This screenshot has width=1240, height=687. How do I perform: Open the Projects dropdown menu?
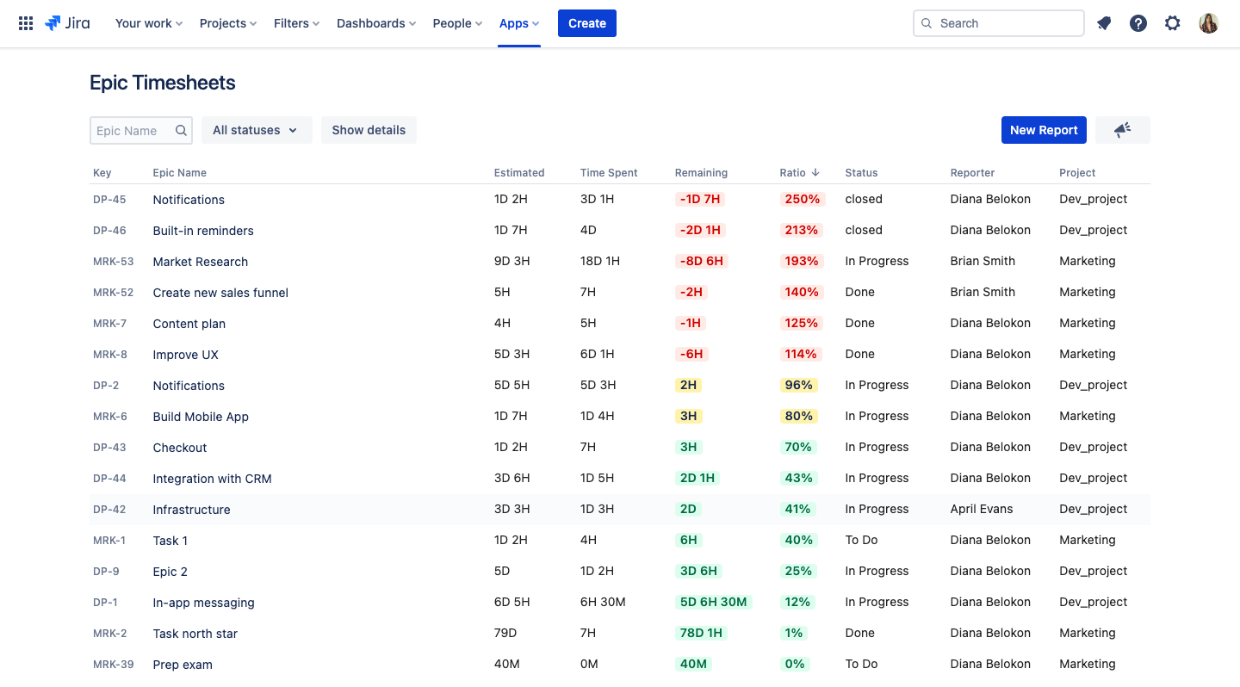point(228,23)
